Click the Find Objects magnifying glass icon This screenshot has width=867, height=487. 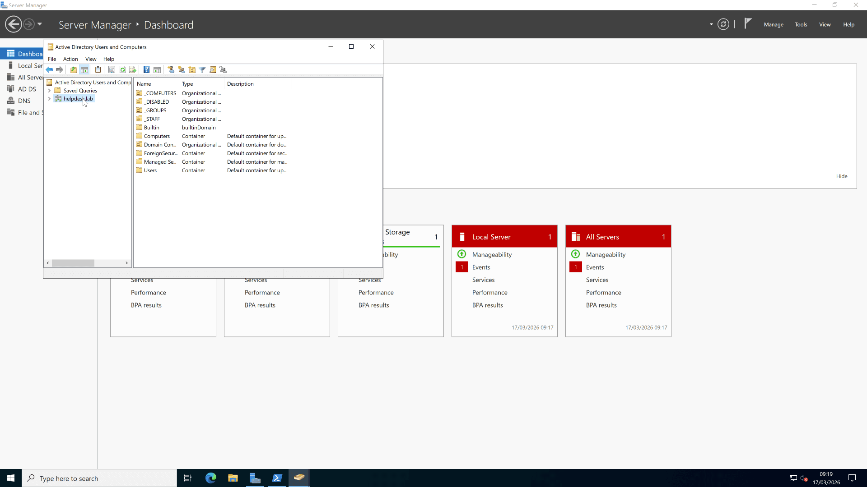(213, 70)
